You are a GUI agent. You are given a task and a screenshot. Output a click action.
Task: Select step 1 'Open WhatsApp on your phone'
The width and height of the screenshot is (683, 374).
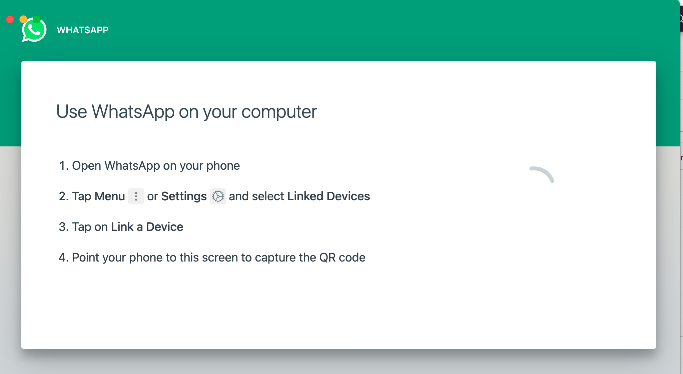coord(156,166)
